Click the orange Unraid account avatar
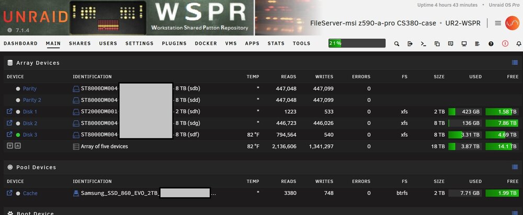The width and height of the screenshot is (523, 215). click(513, 23)
